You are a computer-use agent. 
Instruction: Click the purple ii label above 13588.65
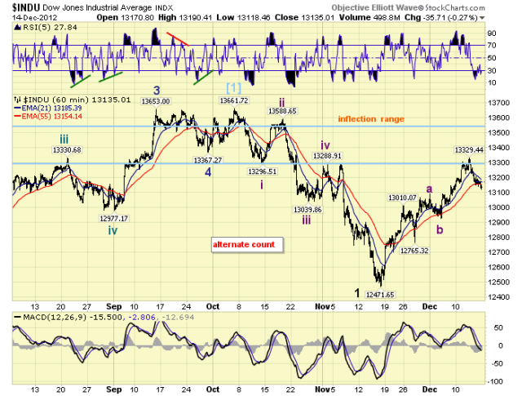click(x=281, y=102)
